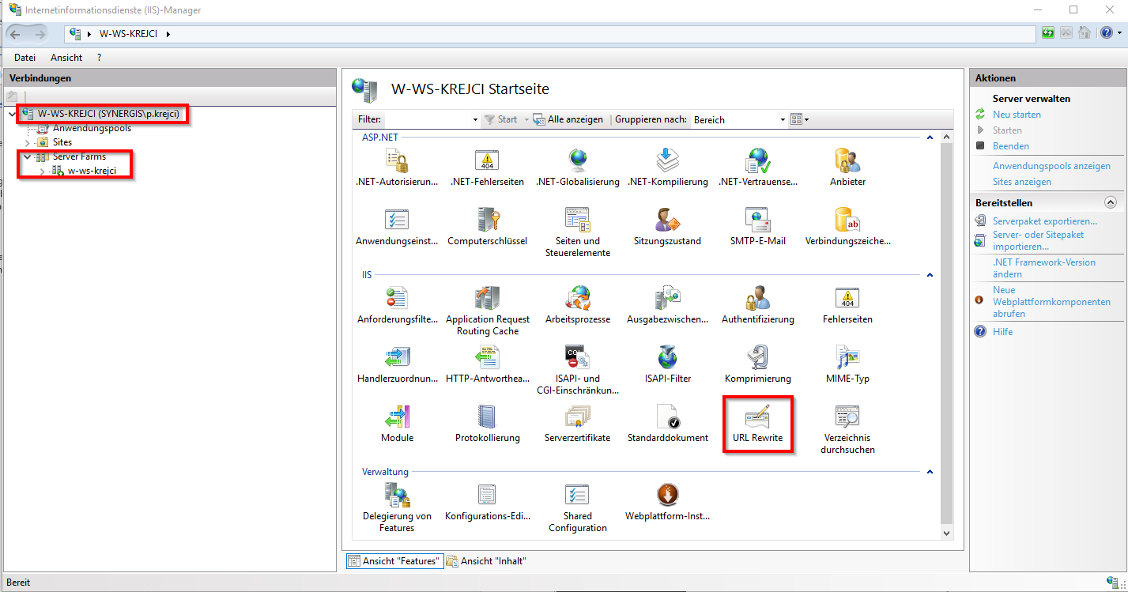Collapse the ASP.NET section header arrow
This screenshot has height=592, width=1128.
930,137
